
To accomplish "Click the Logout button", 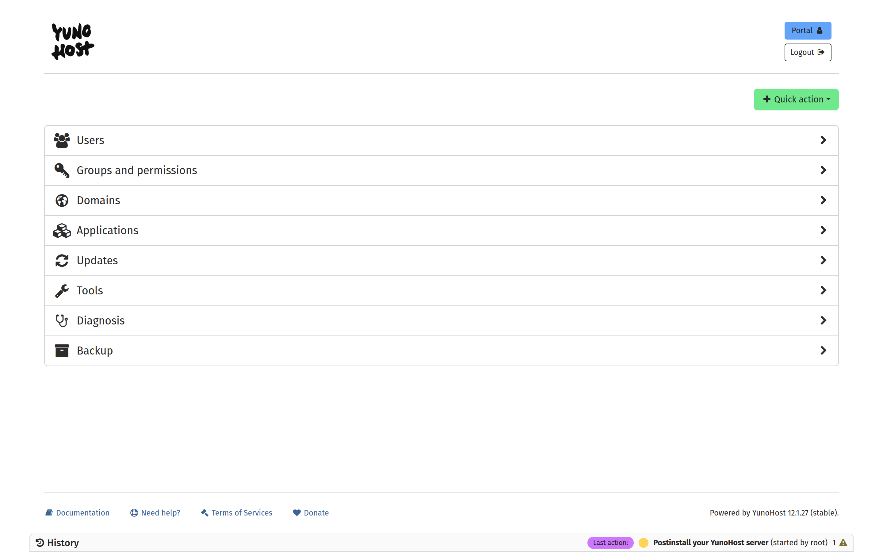I will click(808, 52).
